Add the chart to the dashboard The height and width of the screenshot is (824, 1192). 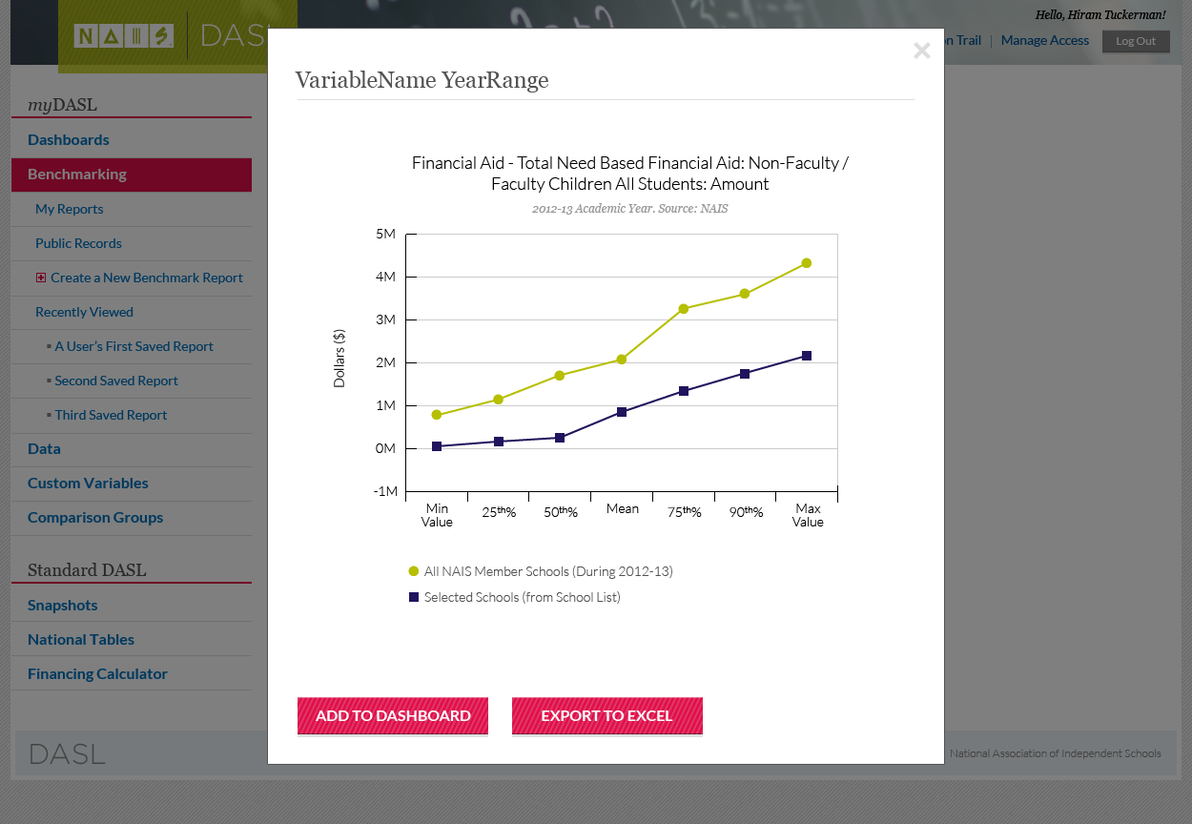coord(393,716)
